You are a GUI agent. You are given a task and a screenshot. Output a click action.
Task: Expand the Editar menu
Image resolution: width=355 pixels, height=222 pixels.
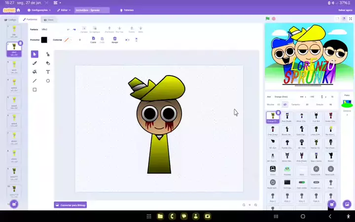click(x=64, y=10)
